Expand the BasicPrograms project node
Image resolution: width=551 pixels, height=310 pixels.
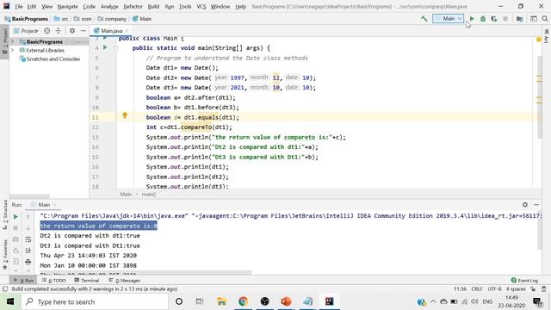tap(13, 41)
